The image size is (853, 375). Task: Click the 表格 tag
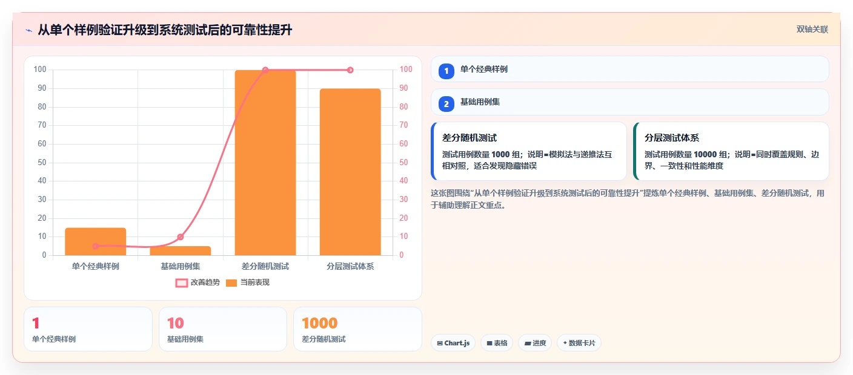tap(497, 343)
